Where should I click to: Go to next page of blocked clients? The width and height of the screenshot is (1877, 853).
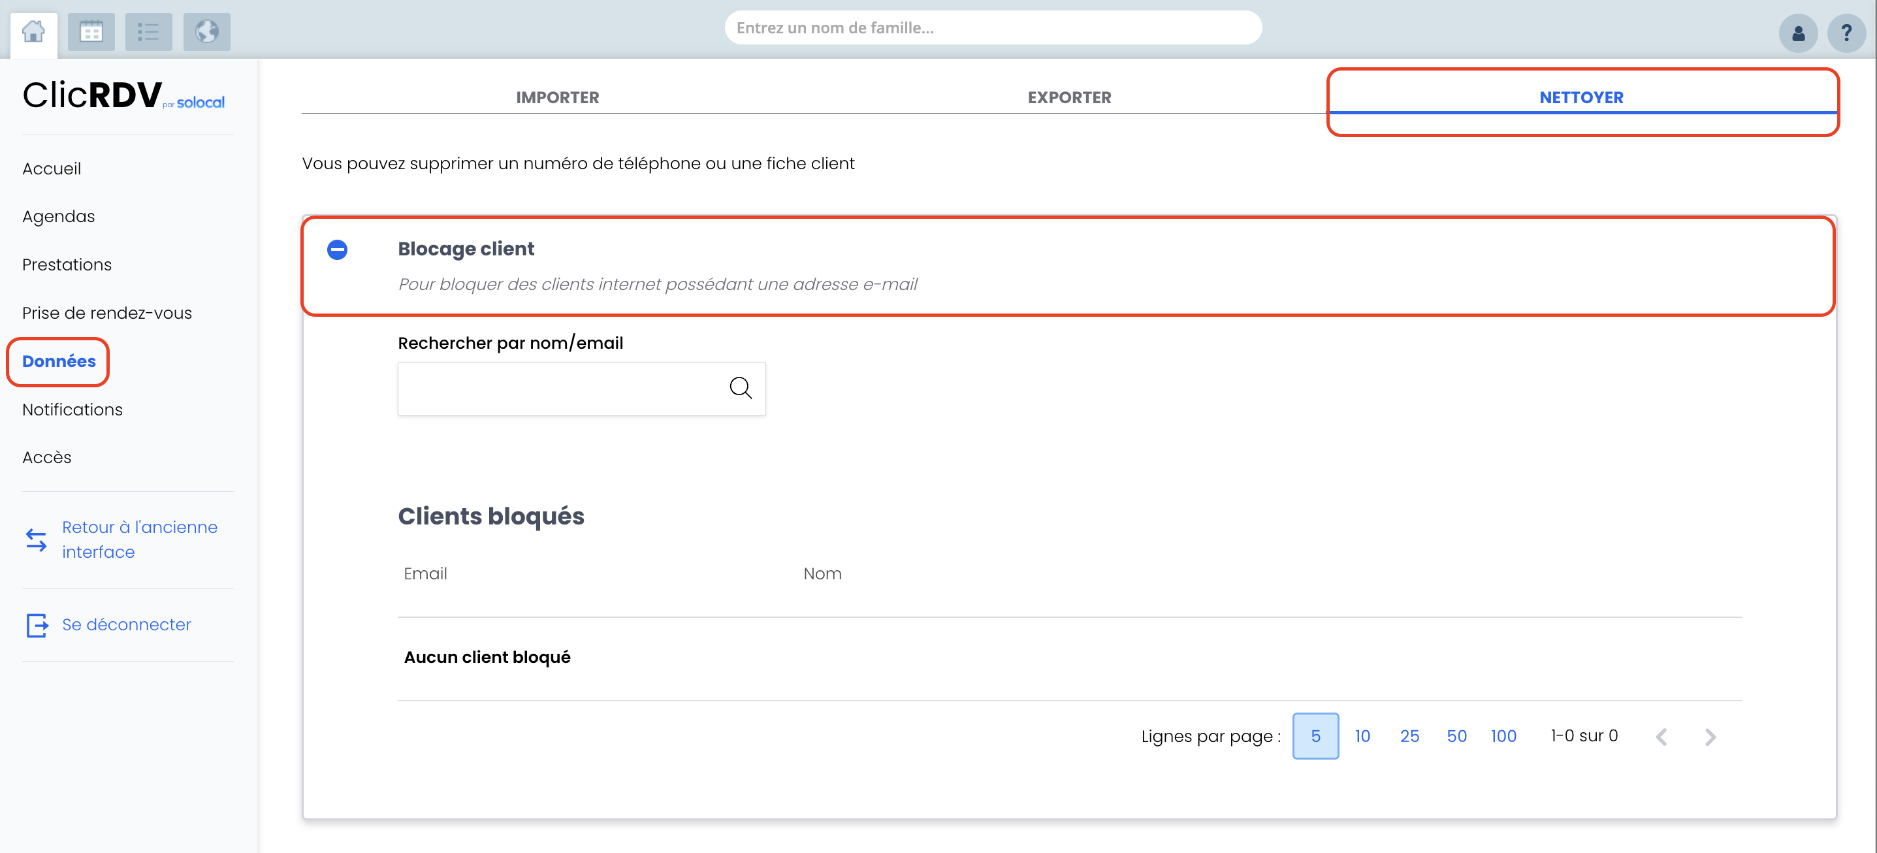[x=1710, y=737]
